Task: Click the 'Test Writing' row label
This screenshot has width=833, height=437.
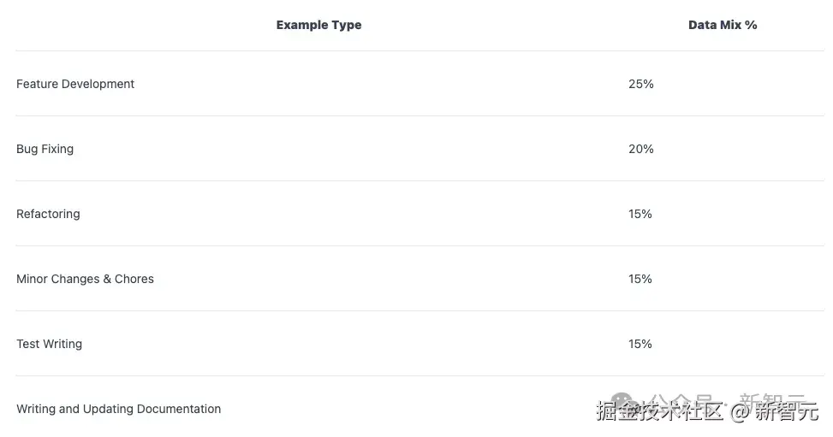Action: click(x=49, y=344)
